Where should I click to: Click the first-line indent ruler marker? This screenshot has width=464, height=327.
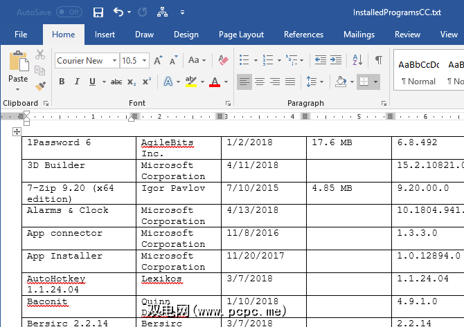pos(26,114)
